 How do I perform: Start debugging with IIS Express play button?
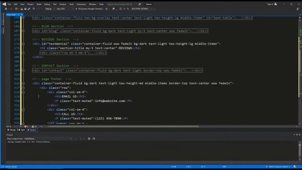point(76,9)
